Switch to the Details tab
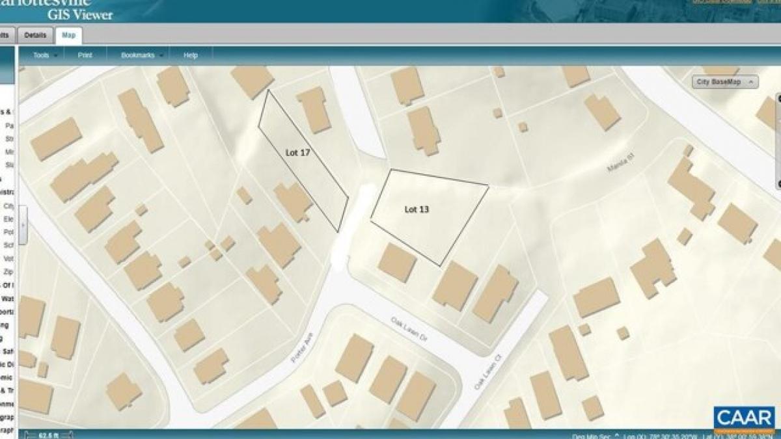 35,35
